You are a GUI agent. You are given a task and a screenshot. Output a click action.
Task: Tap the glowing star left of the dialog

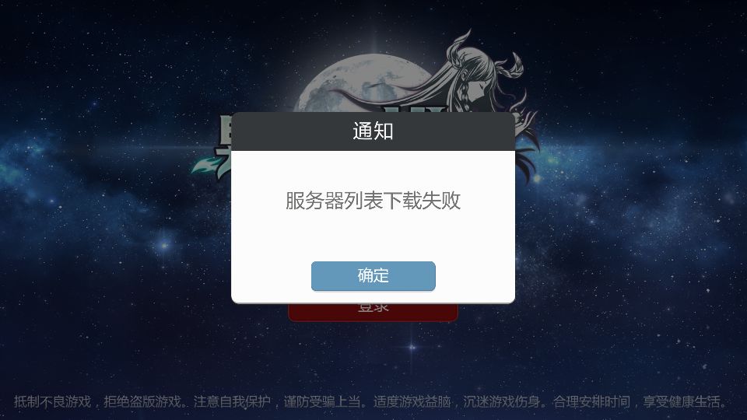coord(164,245)
